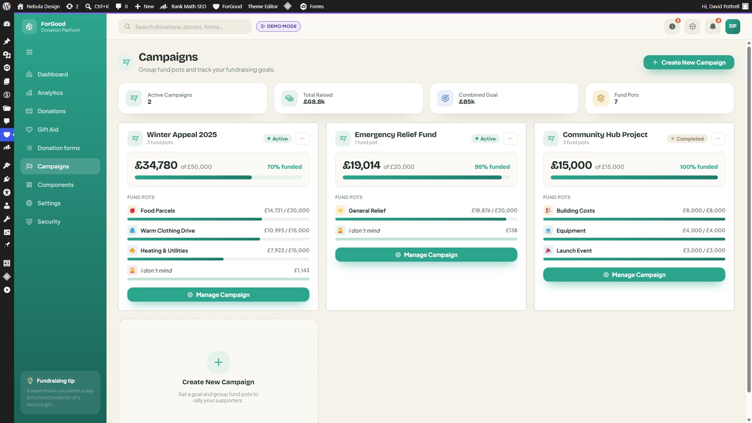The height and width of the screenshot is (423, 752).
Task: Open Donations page in sidebar
Action: click(x=60, y=111)
